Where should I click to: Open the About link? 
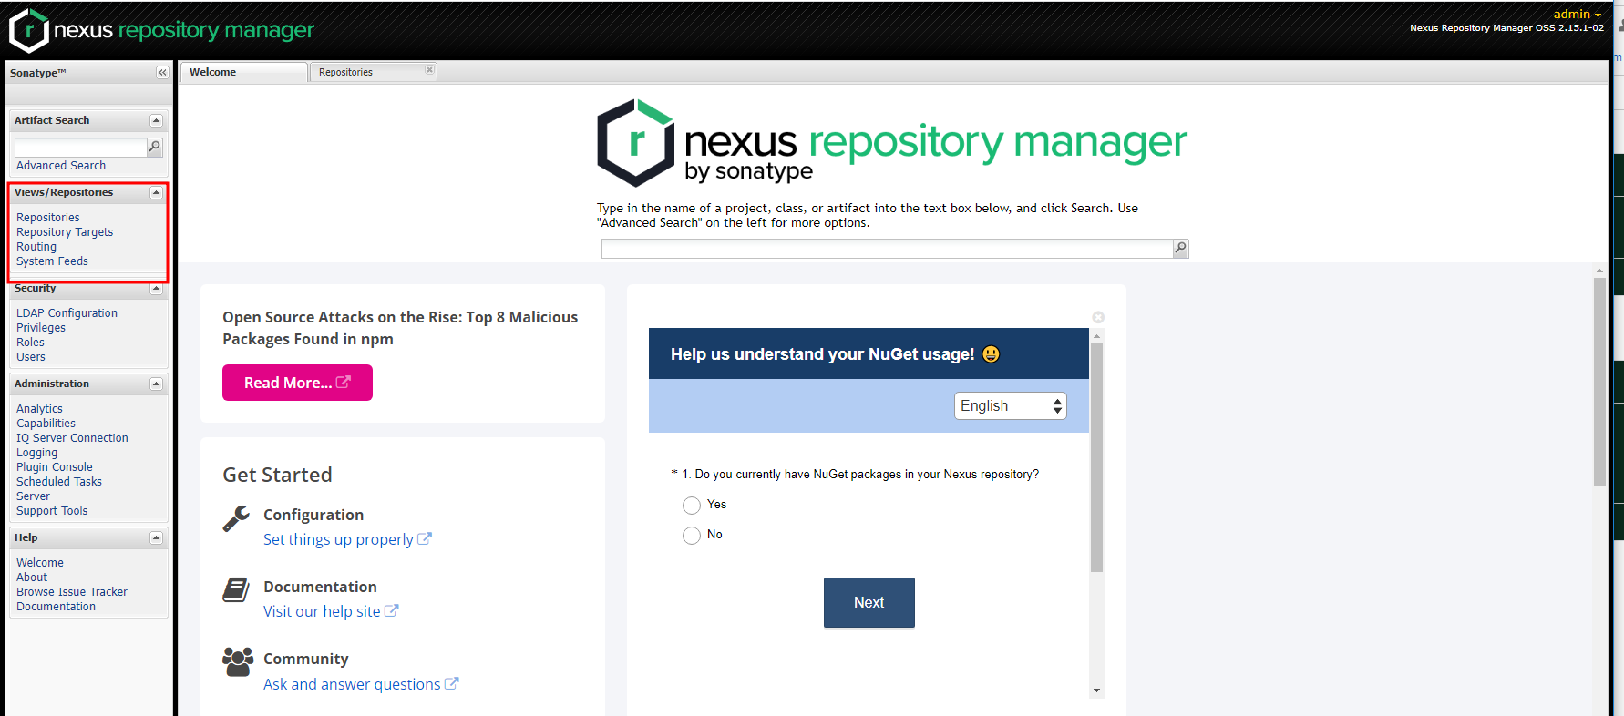[x=32, y=578]
